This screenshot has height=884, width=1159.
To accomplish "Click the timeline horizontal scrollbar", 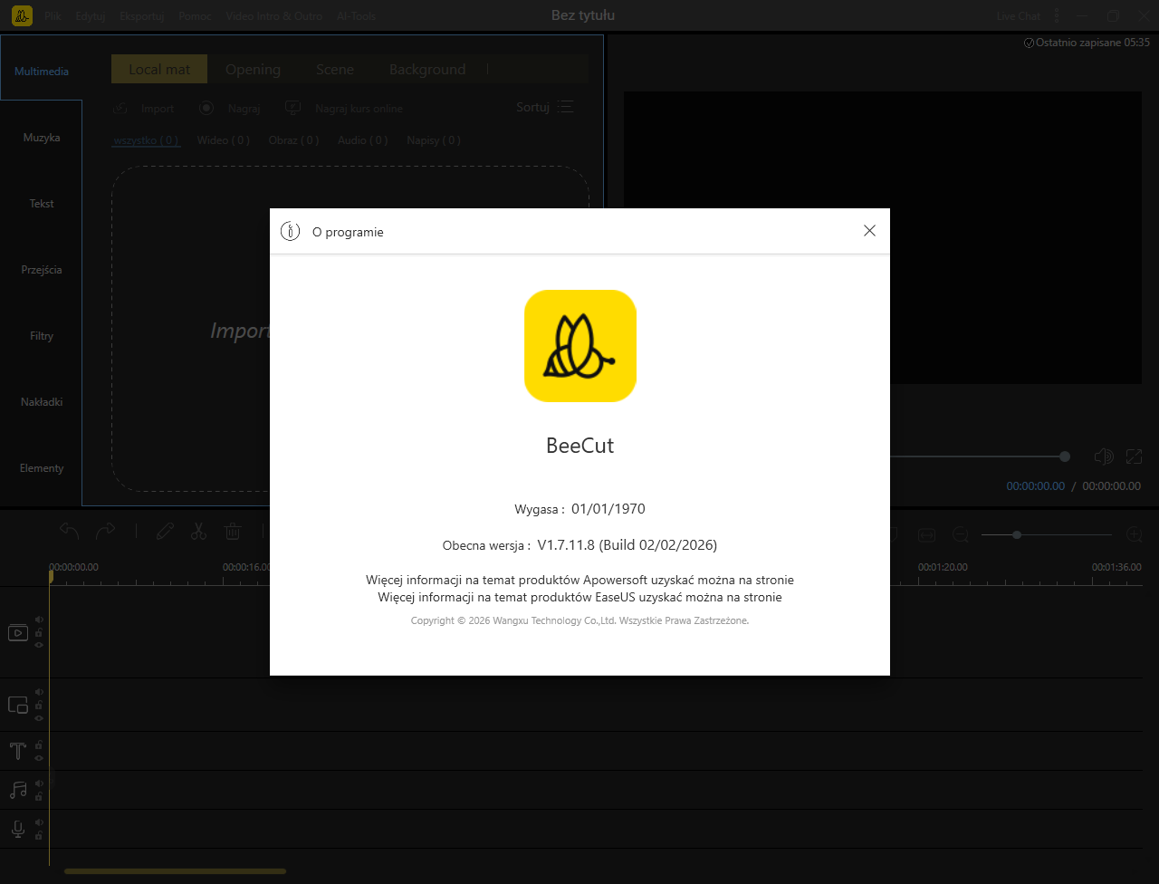I will tap(175, 871).
